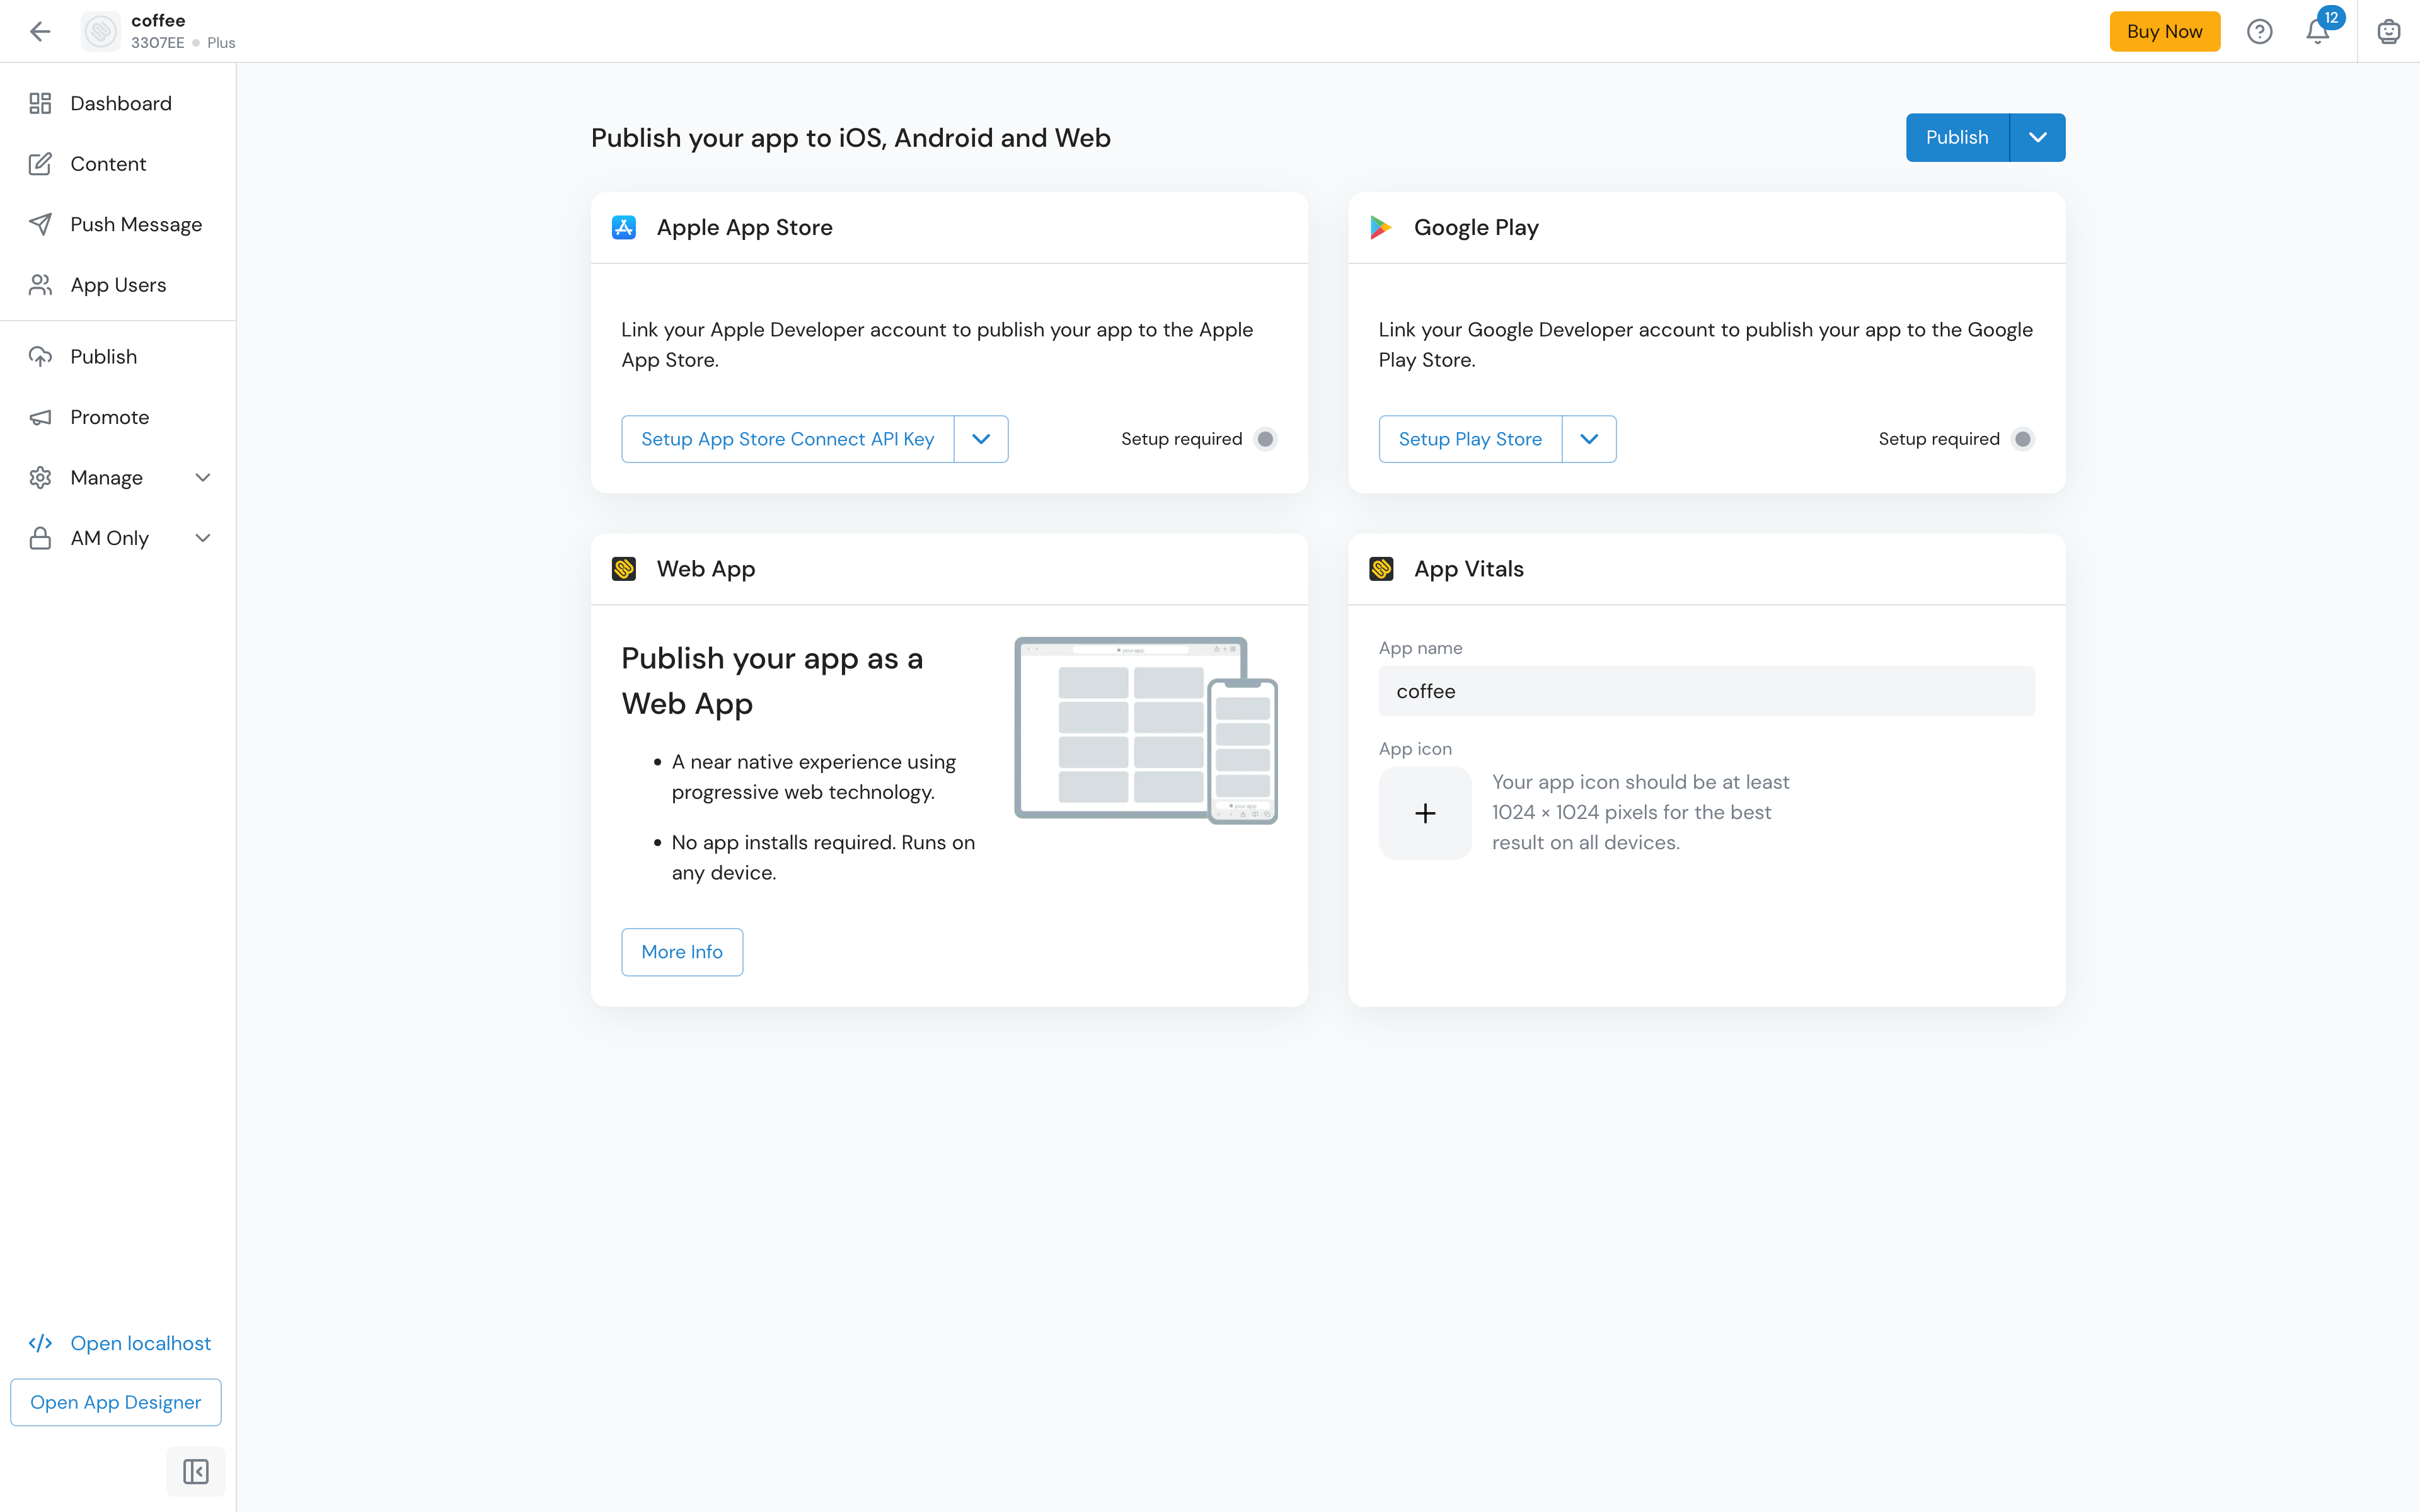Click the Web App logo icon
2420x1512 pixels.
pos(624,569)
